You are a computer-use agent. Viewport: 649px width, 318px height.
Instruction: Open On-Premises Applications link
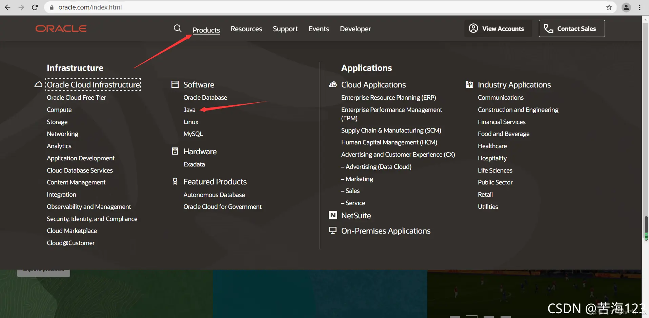(386, 231)
